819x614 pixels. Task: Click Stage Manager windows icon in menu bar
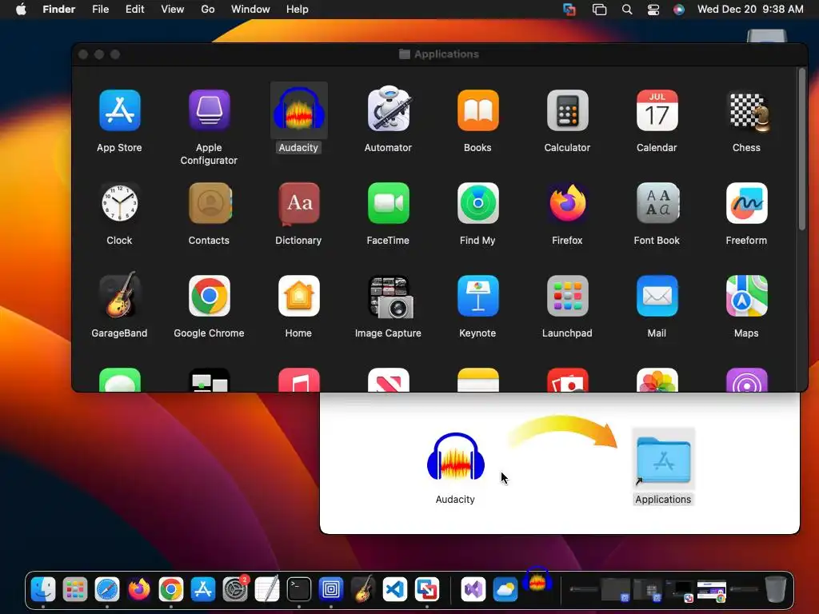click(600, 10)
